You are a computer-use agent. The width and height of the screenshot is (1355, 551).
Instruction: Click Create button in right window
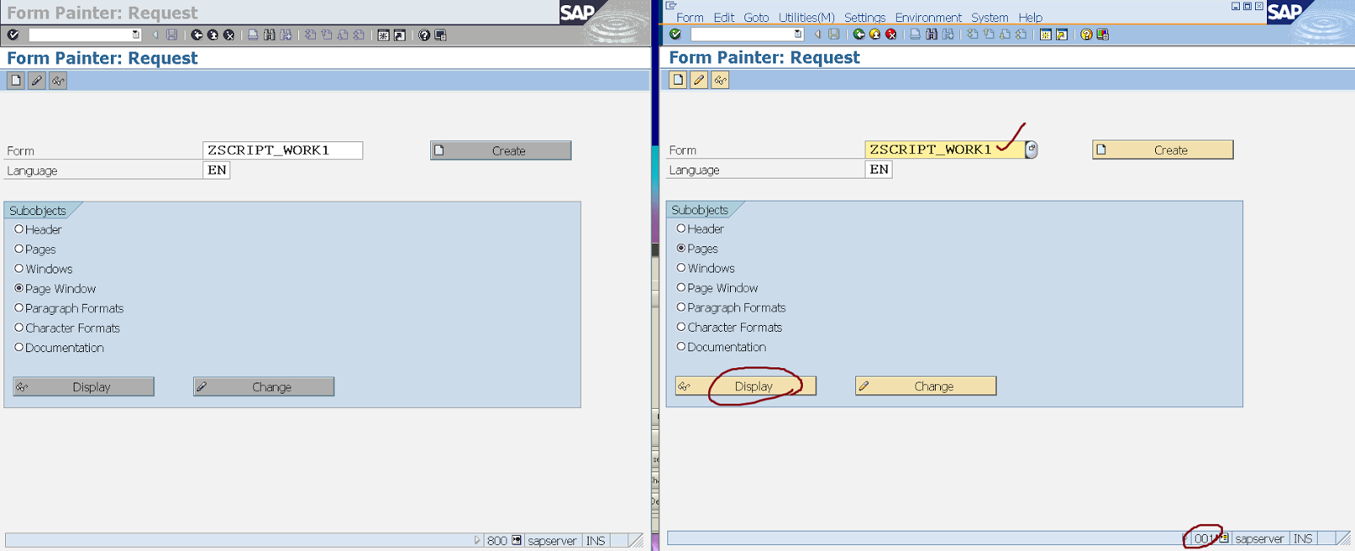1163,150
